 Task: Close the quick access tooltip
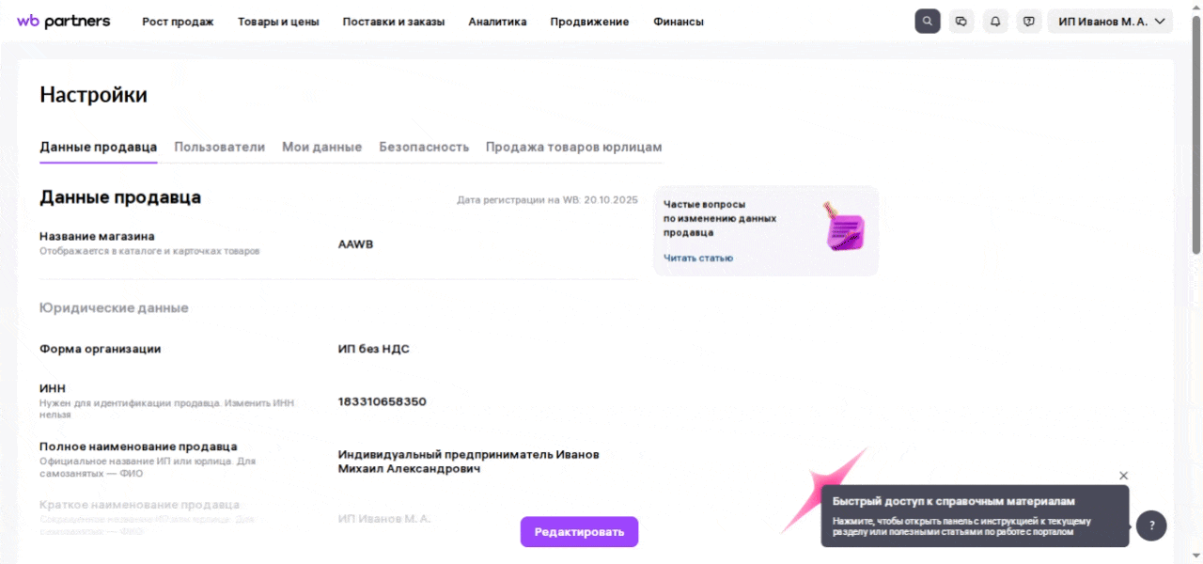point(1124,476)
